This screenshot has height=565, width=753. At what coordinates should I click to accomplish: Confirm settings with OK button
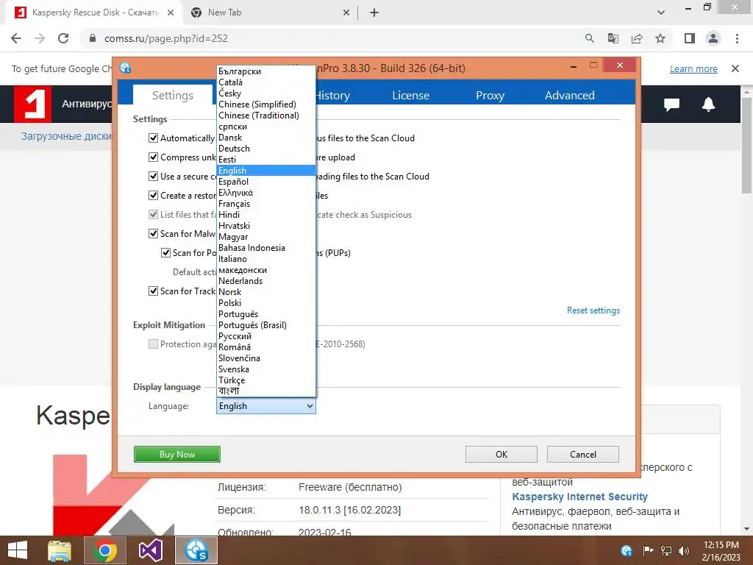502,455
